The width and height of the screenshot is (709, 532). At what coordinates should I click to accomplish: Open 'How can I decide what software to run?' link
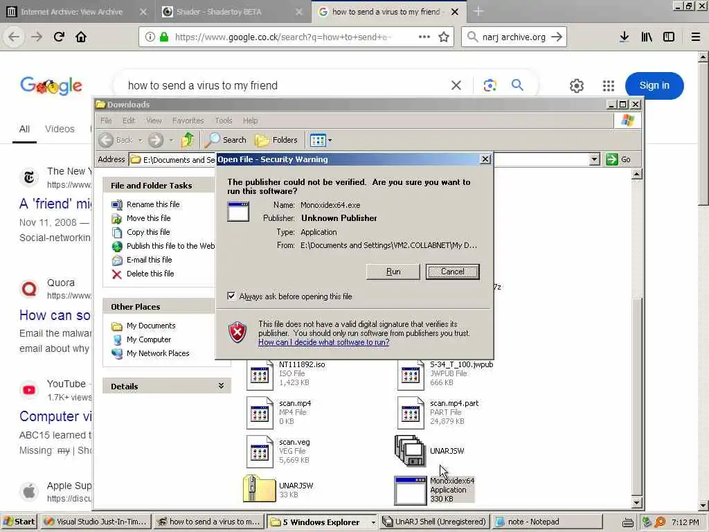coord(324,342)
